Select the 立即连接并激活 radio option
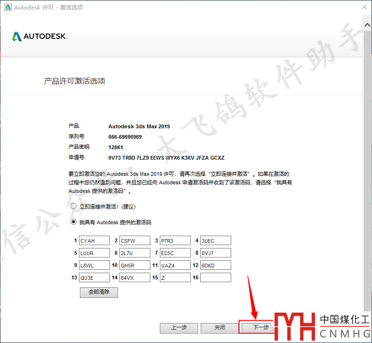 (x=73, y=207)
